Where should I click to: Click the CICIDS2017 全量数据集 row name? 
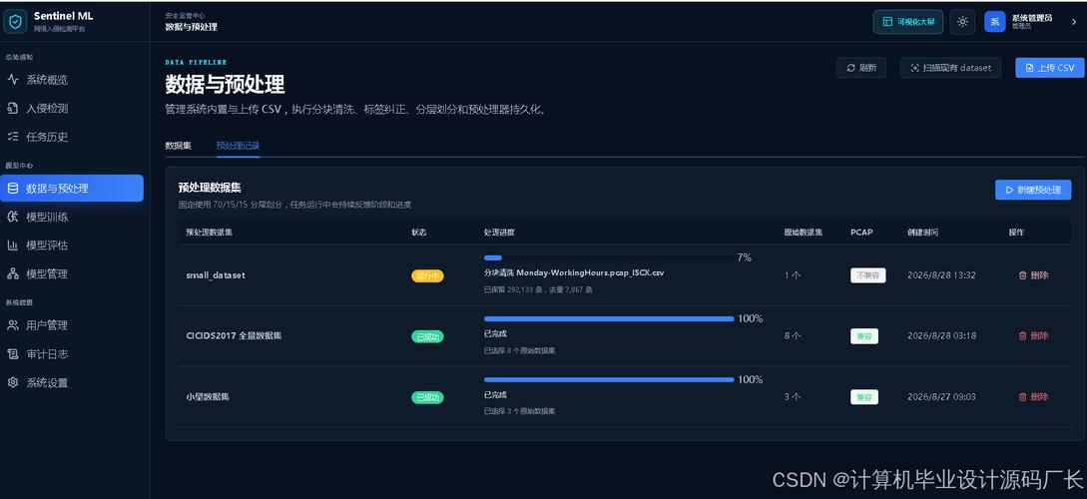pyautogui.click(x=234, y=335)
